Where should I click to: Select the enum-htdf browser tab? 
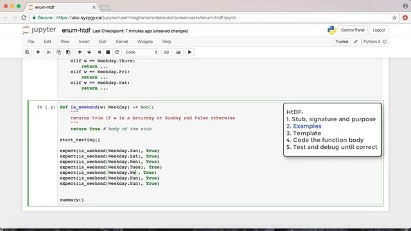[x=62, y=7]
